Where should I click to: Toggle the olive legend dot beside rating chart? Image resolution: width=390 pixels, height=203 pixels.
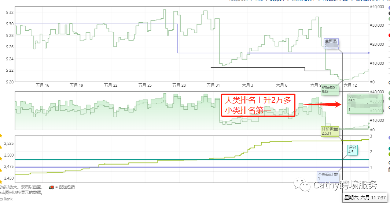coord(389,154)
